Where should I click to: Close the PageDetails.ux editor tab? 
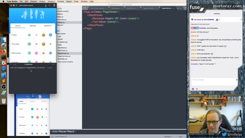(173, 8)
